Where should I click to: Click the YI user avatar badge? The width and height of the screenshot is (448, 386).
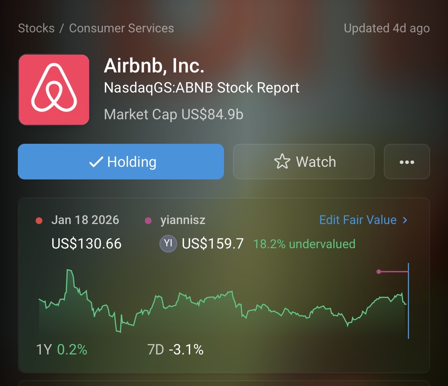168,244
